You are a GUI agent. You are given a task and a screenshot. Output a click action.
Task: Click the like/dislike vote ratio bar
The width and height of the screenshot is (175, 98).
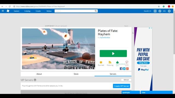[122, 64]
